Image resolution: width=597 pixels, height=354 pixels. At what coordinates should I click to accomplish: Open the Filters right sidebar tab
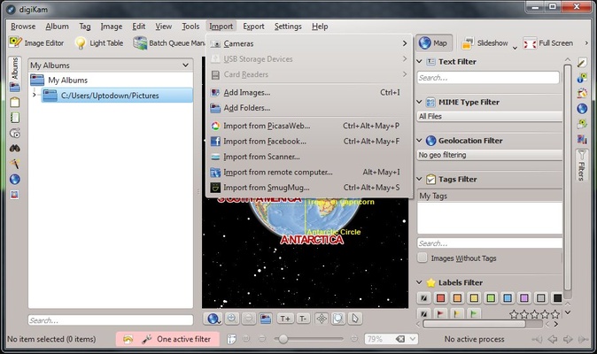point(581,165)
